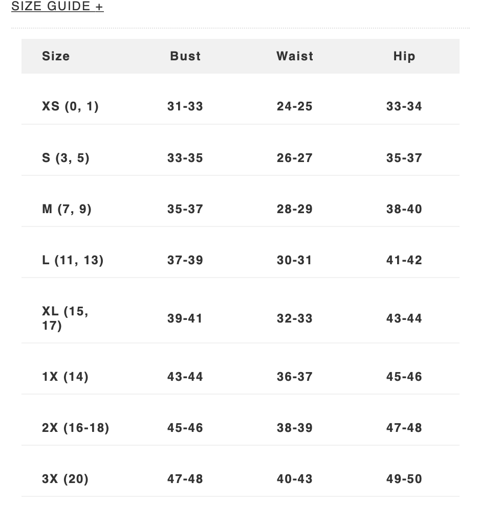
Task: Select the 1X (14) size label
Action: 65,377
